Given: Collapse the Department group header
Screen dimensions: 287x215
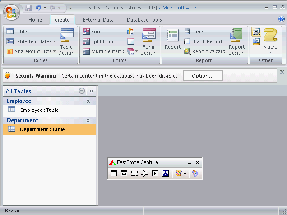Looking at the screenshot, I should click(88, 121).
